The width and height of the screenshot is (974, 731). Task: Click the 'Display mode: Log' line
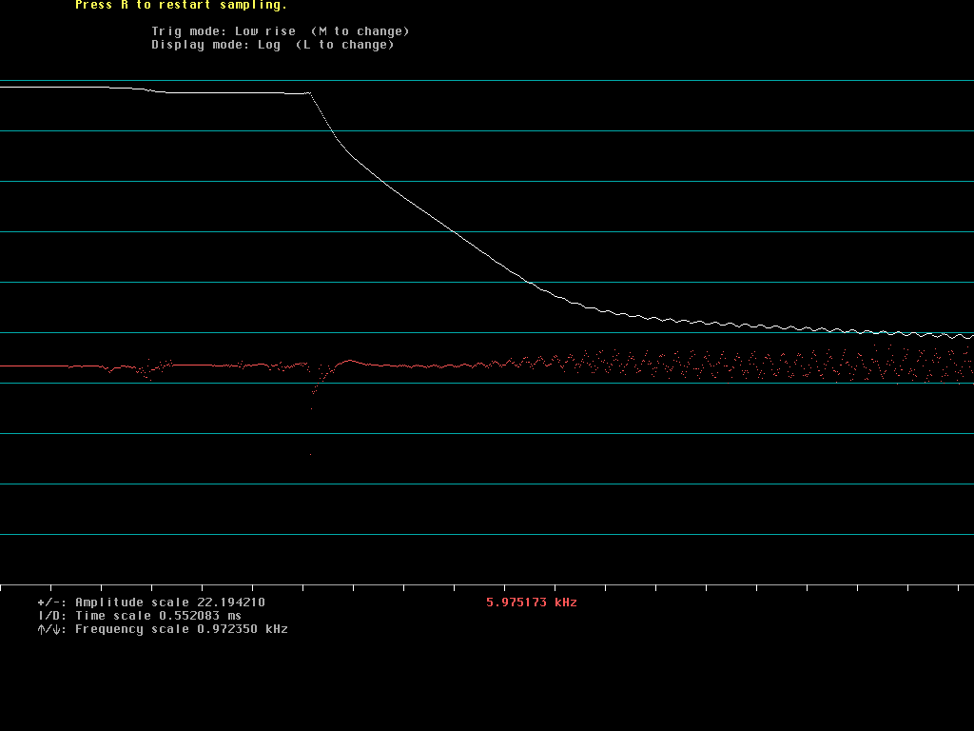[x=273, y=45]
